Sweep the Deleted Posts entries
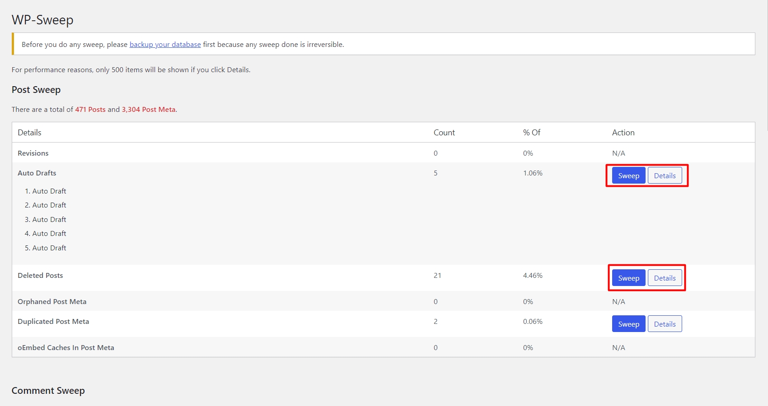This screenshot has width=768, height=406. 628,278
